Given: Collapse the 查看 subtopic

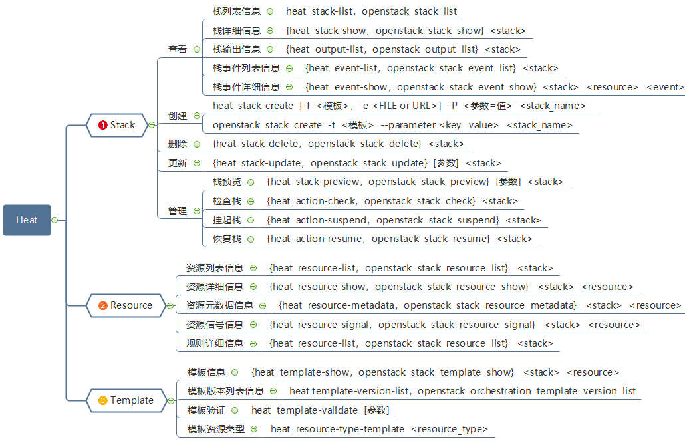Looking at the screenshot, I should coord(197,49).
